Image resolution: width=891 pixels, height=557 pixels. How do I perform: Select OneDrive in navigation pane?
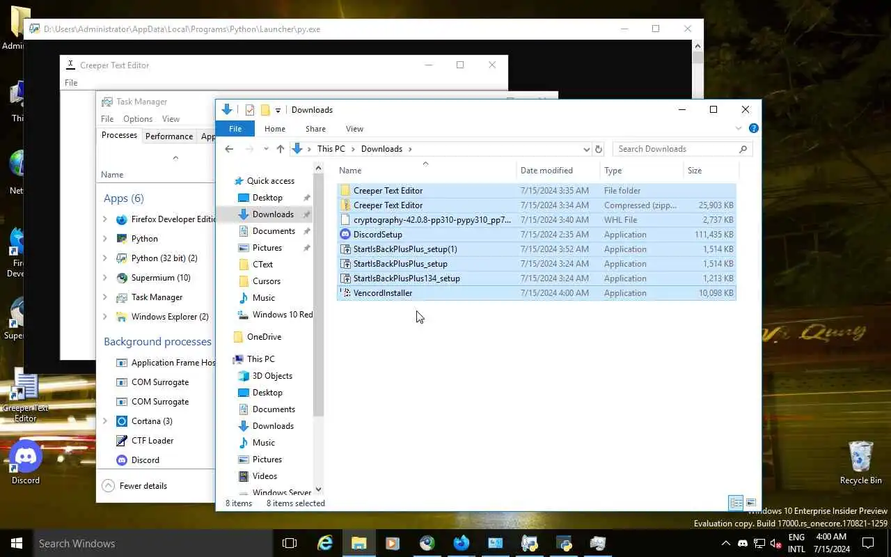(264, 337)
